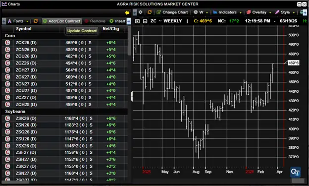Click the orange refresh icon in chart toolbar

150,12
